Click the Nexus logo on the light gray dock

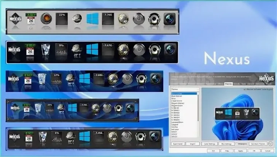tap(15, 19)
